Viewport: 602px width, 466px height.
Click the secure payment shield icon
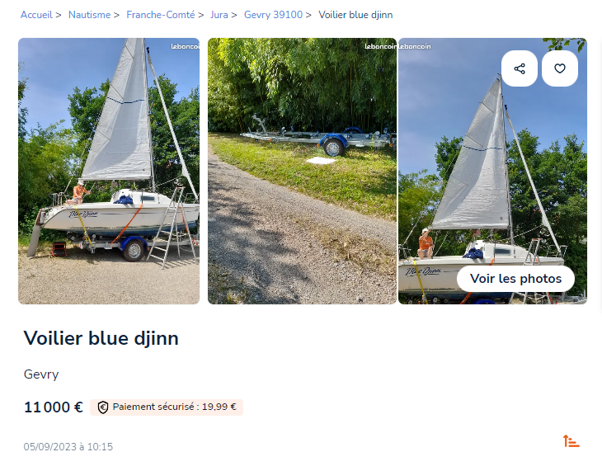(102, 407)
